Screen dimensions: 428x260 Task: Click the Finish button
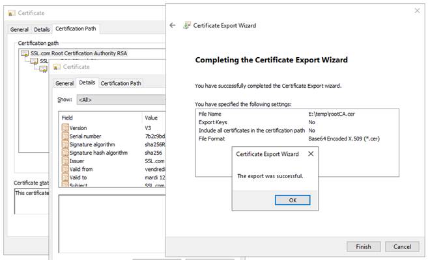(x=363, y=246)
